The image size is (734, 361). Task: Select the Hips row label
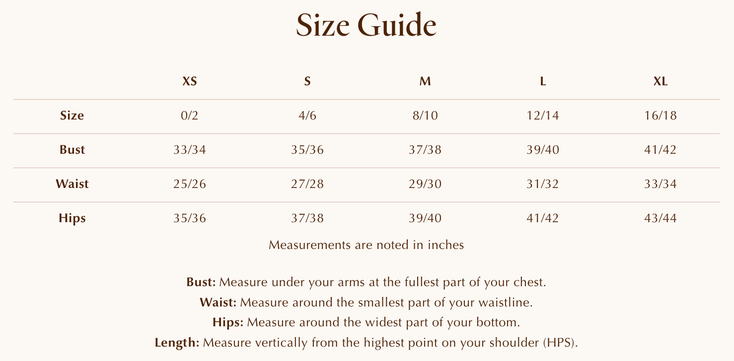point(72,218)
